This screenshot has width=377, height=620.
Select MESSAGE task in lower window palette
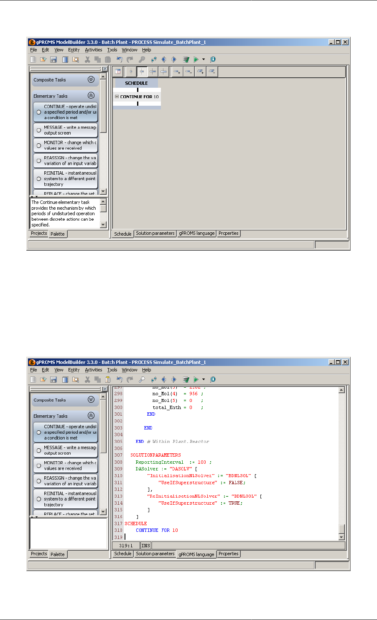[66, 450]
